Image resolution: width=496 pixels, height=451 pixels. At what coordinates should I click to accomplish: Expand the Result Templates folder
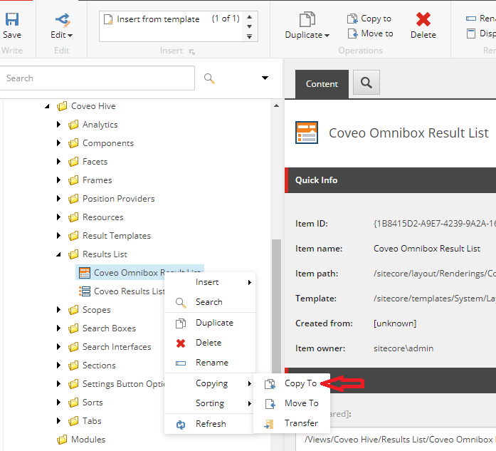(59, 236)
